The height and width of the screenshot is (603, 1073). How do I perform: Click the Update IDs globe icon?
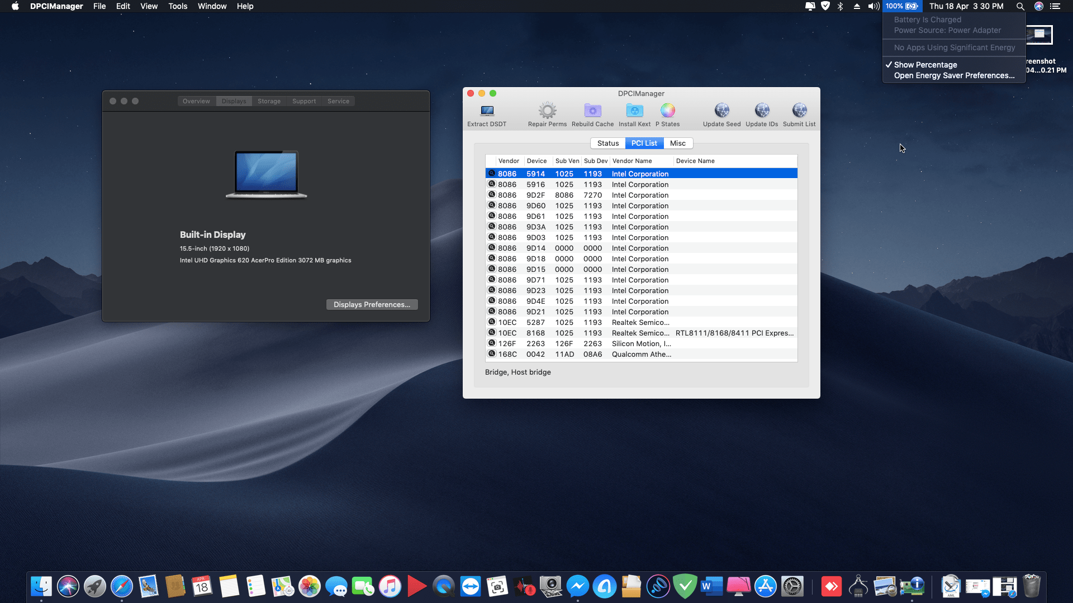click(x=761, y=111)
